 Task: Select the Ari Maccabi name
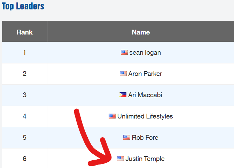[145, 95]
